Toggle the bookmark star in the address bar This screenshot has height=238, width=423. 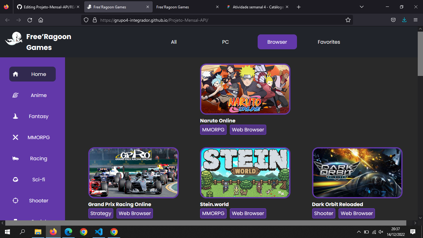[348, 20]
